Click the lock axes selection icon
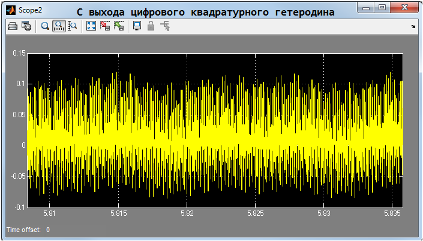 coord(151,26)
